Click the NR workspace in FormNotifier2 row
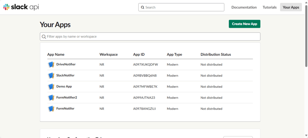308x138 pixels. click(x=102, y=98)
